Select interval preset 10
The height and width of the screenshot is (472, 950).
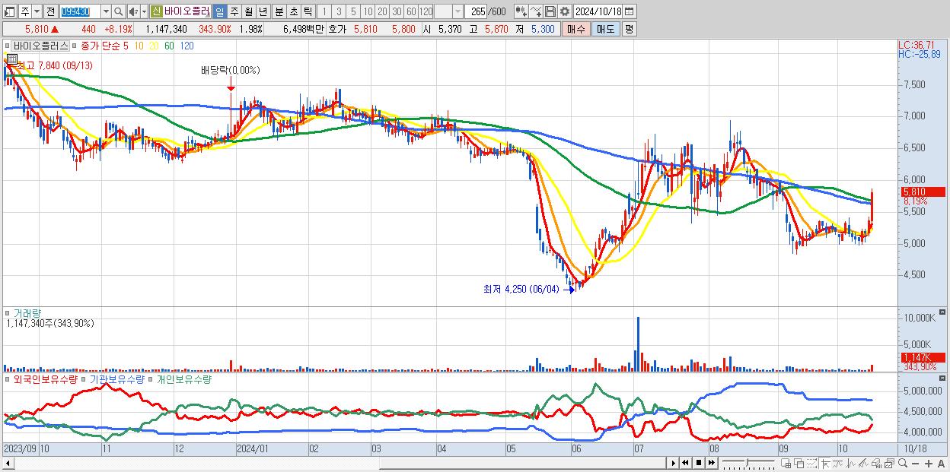368,11
